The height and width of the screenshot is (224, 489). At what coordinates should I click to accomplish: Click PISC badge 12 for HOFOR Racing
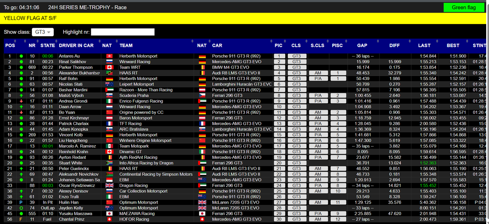click(x=337, y=219)
